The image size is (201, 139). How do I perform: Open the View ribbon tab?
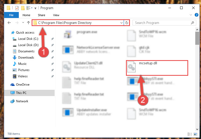tap(56, 15)
